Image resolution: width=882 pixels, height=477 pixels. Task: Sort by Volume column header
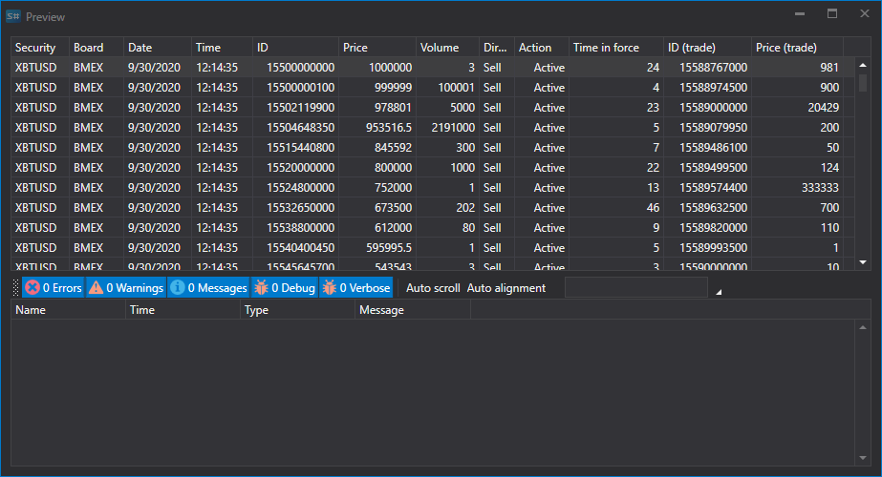coord(448,48)
